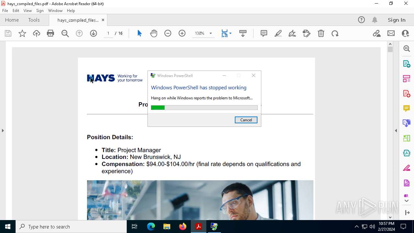Image resolution: width=414 pixels, height=233 pixels.
Task: Open the Help menu
Action: tap(71, 11)
